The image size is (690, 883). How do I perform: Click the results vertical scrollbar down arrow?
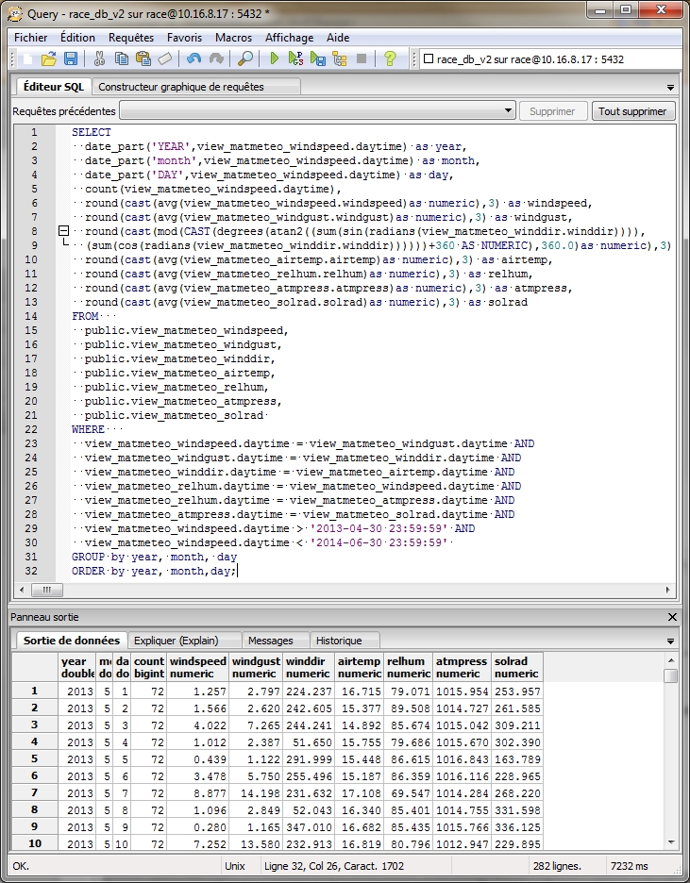click(671, 842)
